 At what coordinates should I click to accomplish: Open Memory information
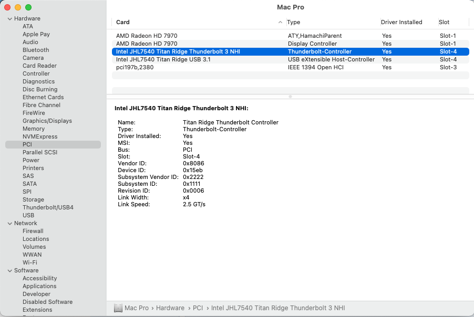pyautogui.click(x=34, y=129)
